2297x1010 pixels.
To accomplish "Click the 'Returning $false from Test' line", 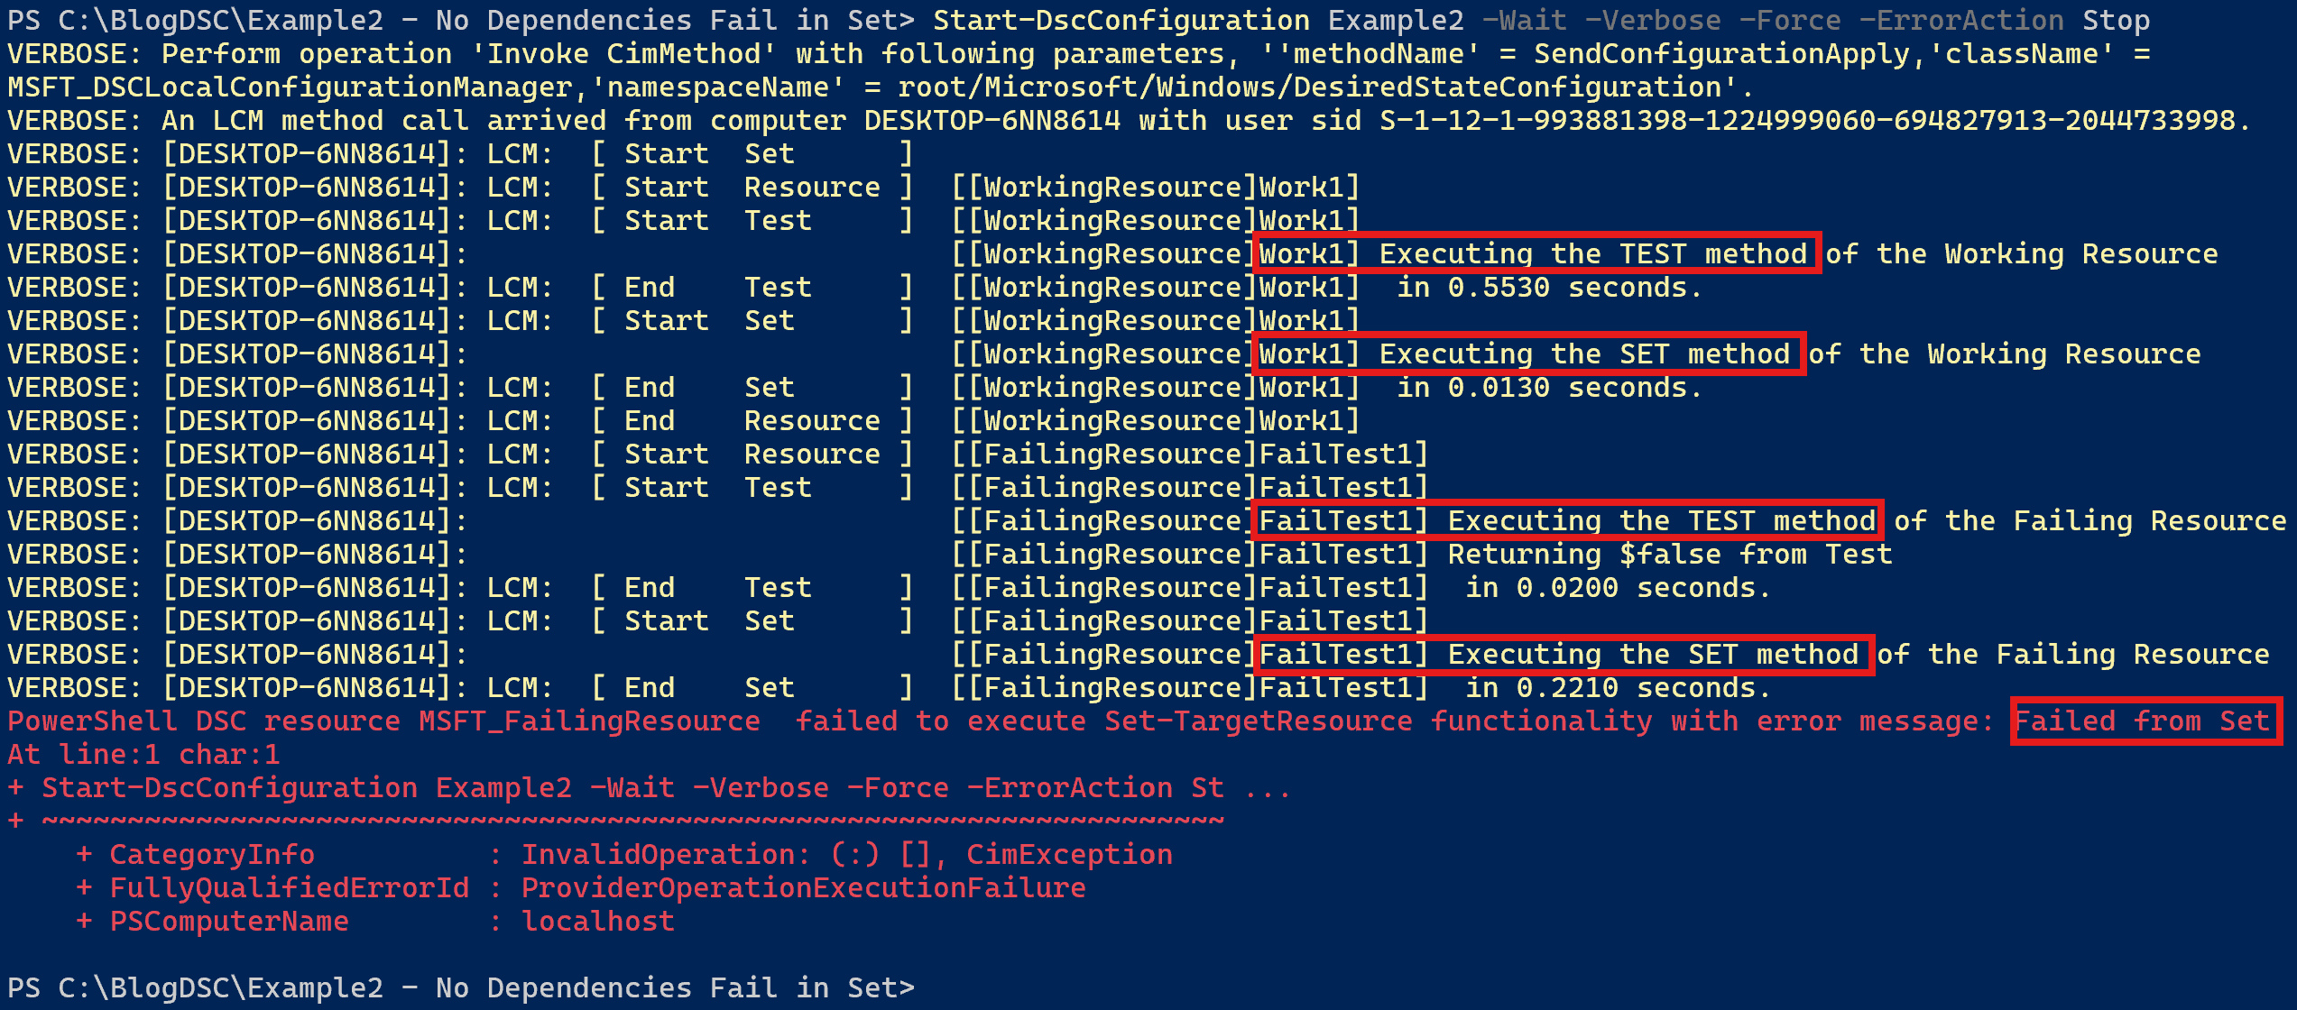I will (x=1670, y=555).
